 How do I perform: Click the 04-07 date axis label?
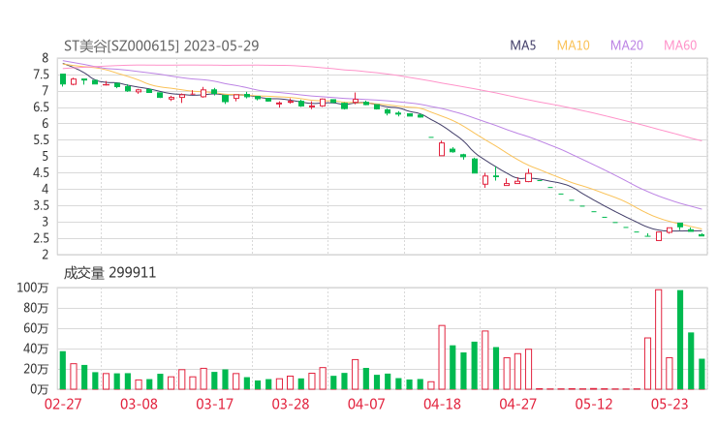pos(366,404)
